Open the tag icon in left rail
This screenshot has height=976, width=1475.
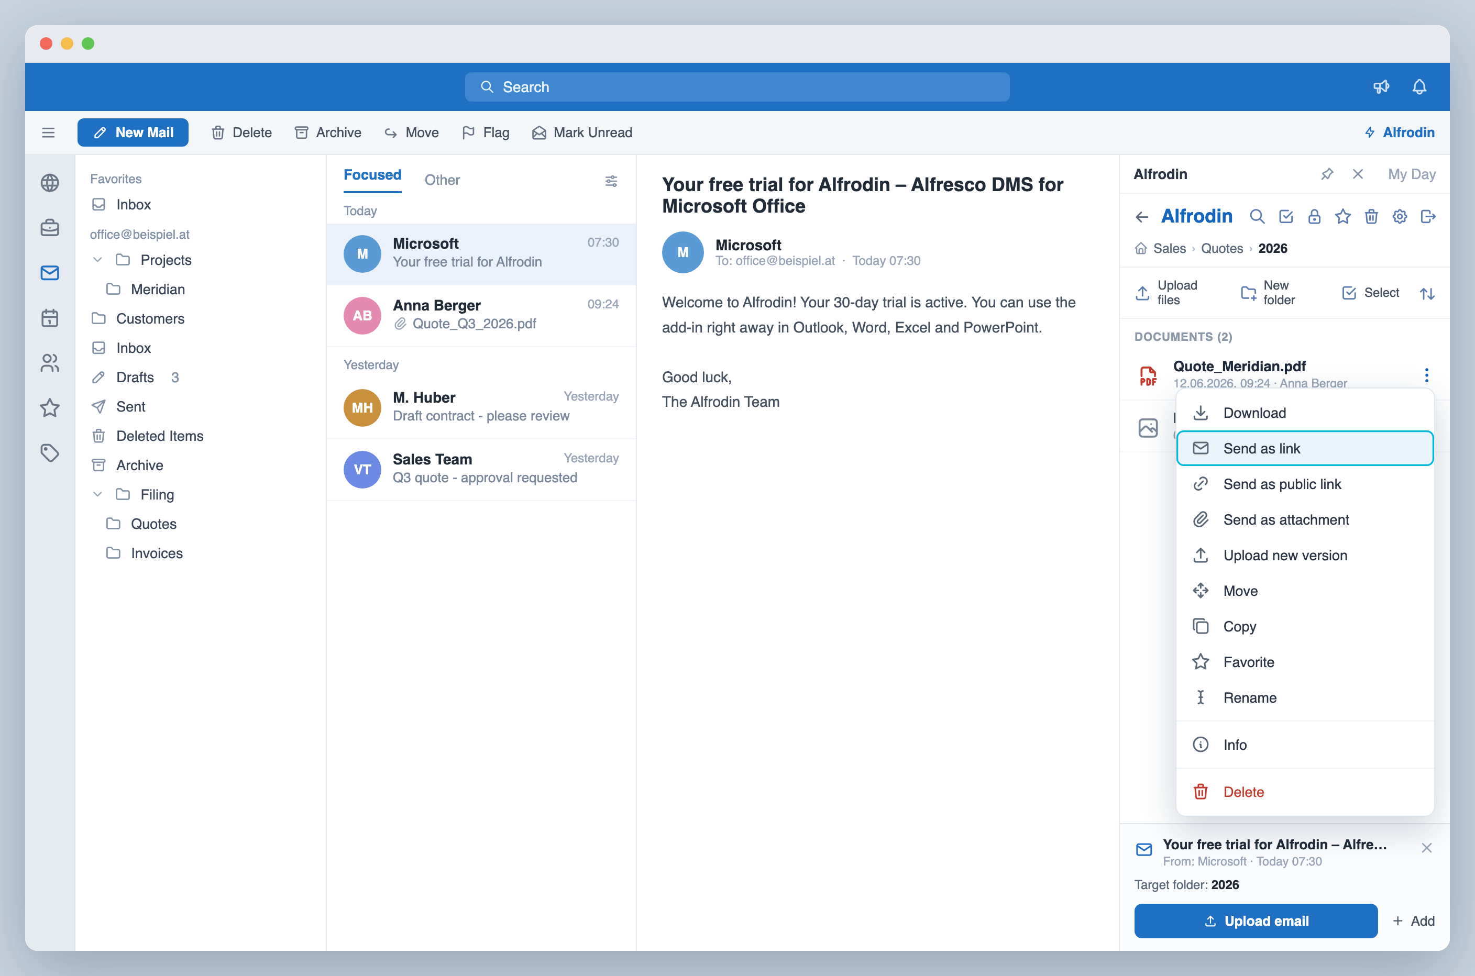coord(50,452)
